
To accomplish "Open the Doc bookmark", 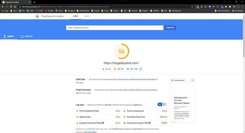I will pyautogui.click(x=22, y=11).
